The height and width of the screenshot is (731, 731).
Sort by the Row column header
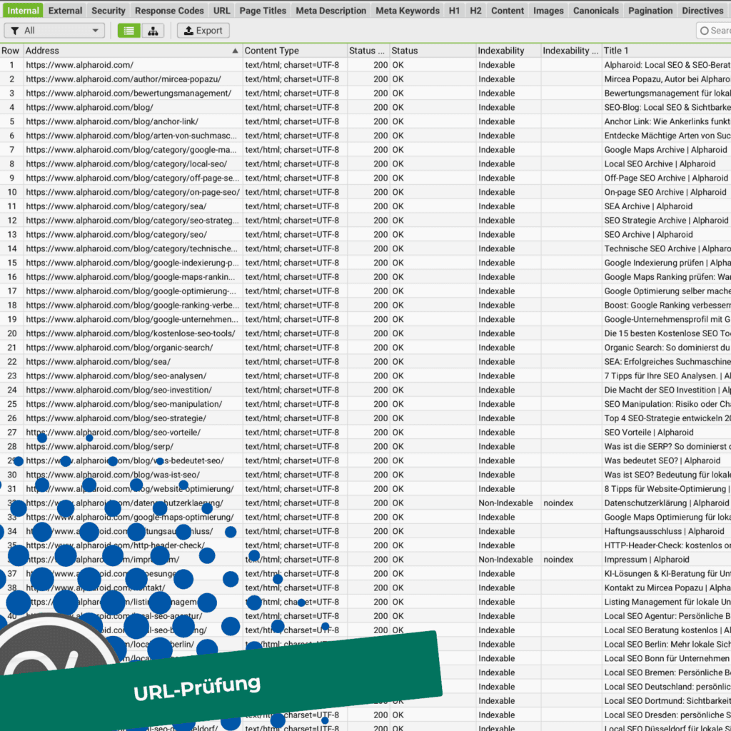11,51
